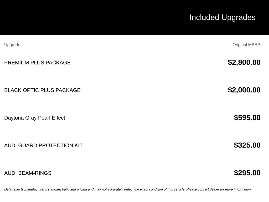Click "Data reflects" at start of disclaimer

[x=14, y=189]
